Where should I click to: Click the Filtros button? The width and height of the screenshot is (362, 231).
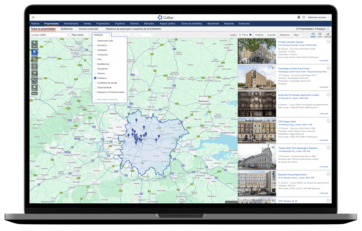pyautogui.click(x=245, y=35)
